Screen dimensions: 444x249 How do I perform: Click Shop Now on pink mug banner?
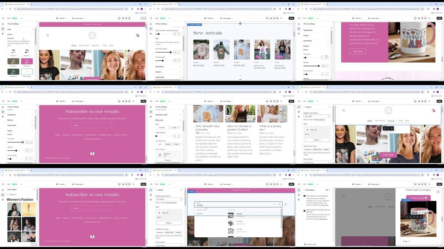point(358,51)
